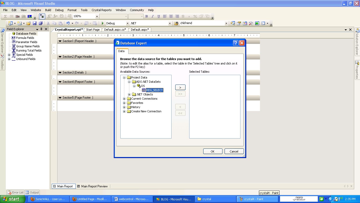Image resolution: width=360 pixels, height=203 pixels.
Task: Align text left in the format toolbar
Action: (165, 16)
